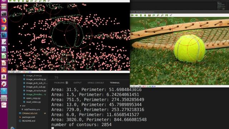Open image_thresho... file in the explorer
Image resolution: width=229 pixels, height=129 pixels.
pyautogui.click(x=35, y=95)
